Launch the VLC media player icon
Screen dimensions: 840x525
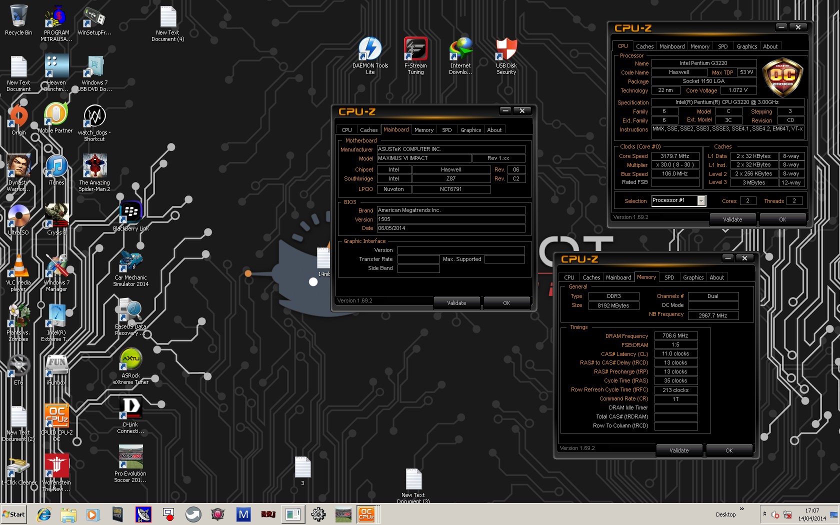tap(18, 273)
